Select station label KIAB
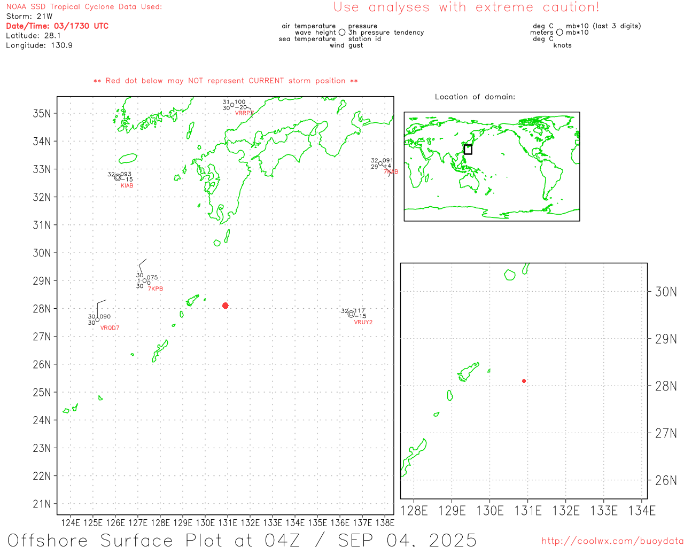Viewport: 684px width, 547px height. coord(127,186)
